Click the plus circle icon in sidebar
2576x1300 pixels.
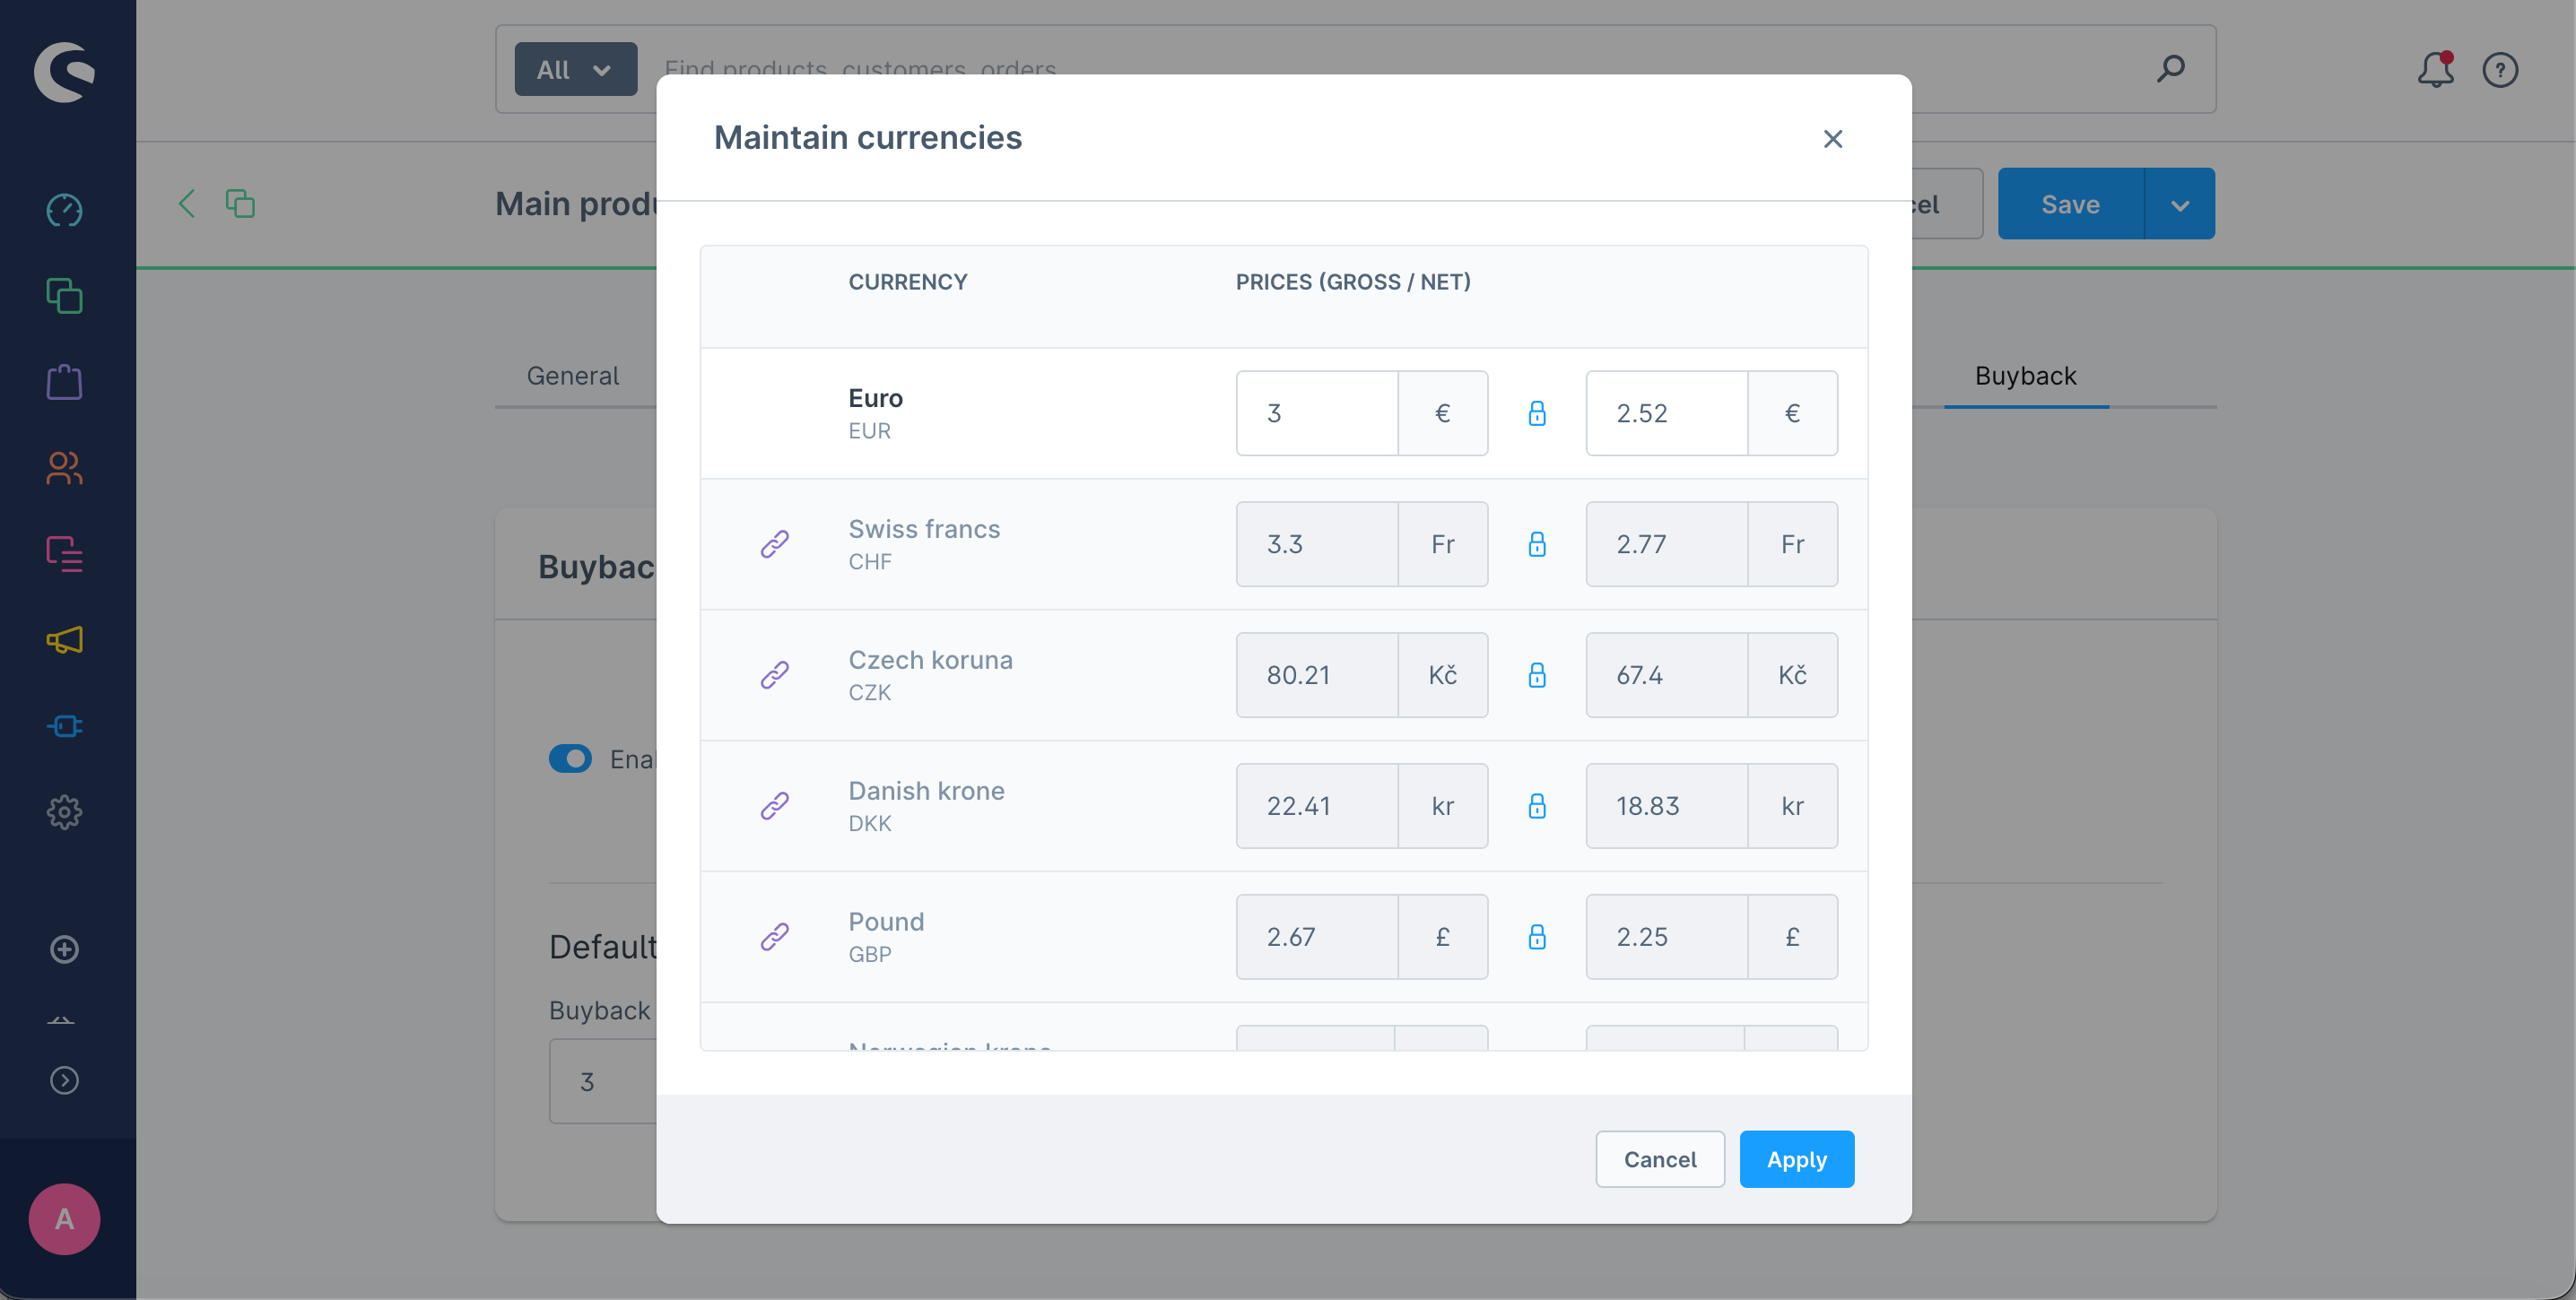65,949
